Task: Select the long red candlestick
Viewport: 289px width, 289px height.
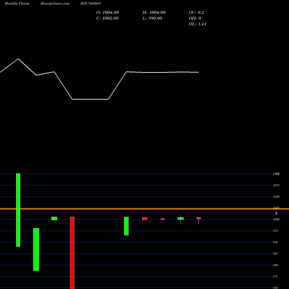Action: [72, 253]
